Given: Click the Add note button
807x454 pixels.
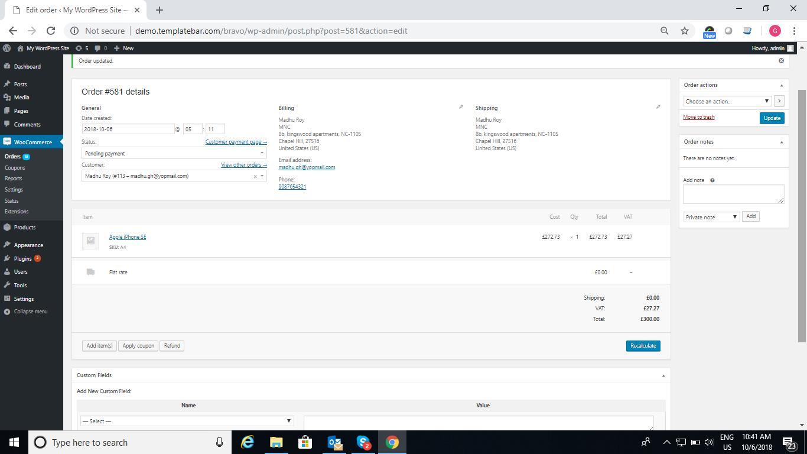Looking at the screenshot, I should pyautogui.click(x=751, y=216).
